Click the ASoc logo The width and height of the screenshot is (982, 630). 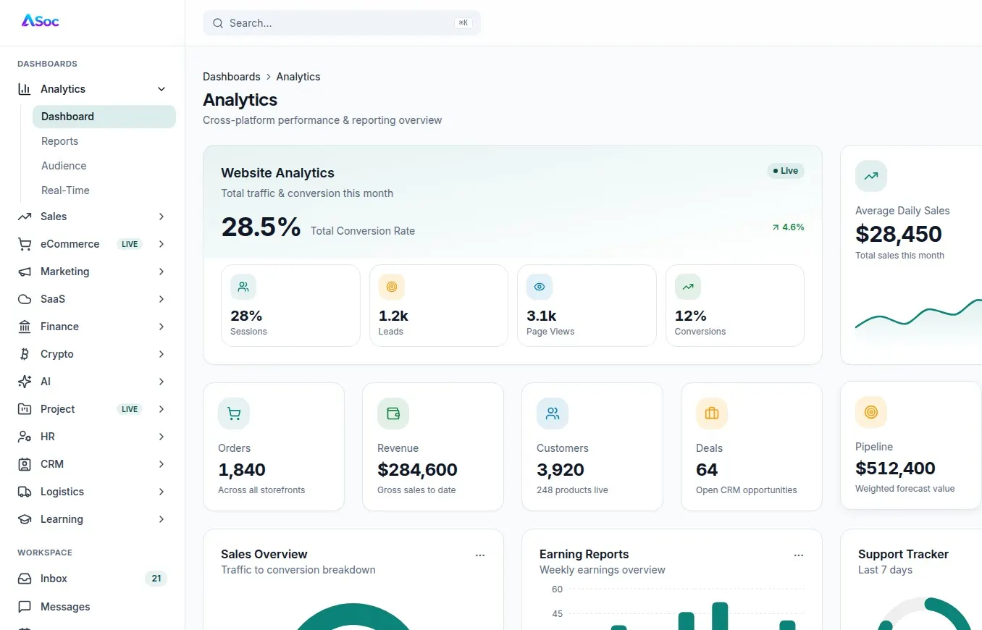point(41,21)
